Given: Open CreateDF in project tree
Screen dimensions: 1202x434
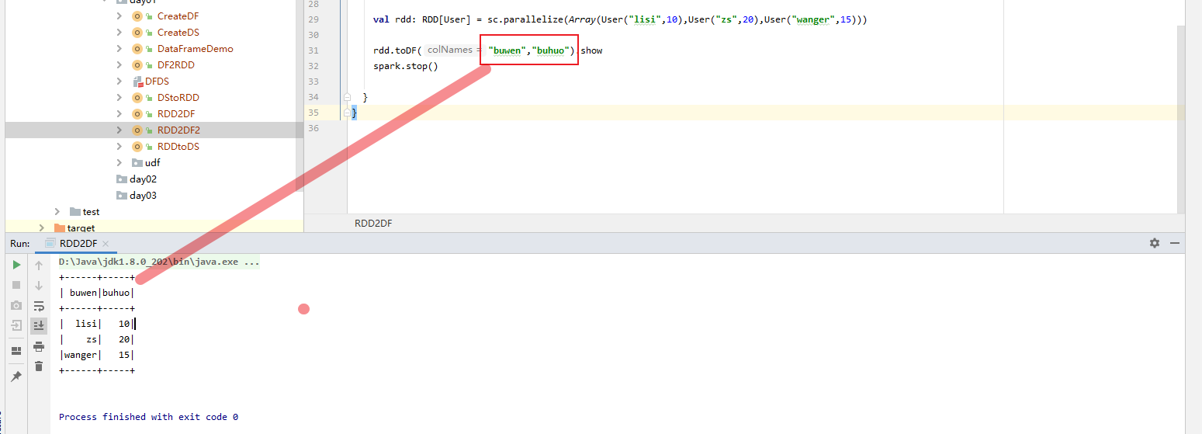Looking at the screenshot, I should coord(178,16).
